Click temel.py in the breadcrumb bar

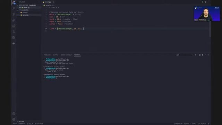(x=49, y=5)
